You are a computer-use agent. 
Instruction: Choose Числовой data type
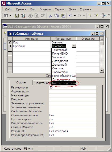(x=64, y=57)
